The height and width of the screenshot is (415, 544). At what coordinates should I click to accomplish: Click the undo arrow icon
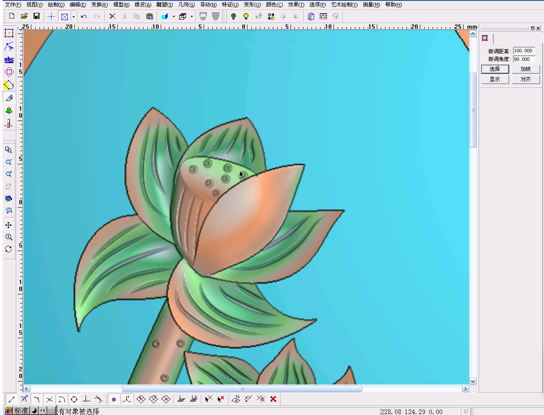click(84, 16)
